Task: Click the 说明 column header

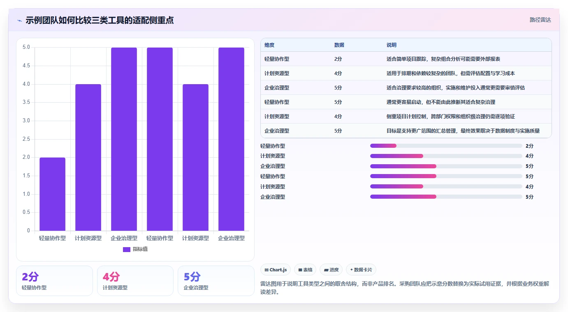Action: pyautogui.click(x=392, y=45)
